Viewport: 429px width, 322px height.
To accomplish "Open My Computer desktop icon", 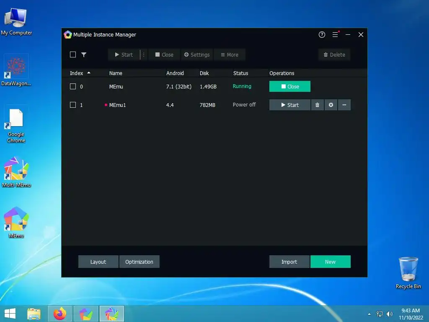I will [x=16, y=22].
